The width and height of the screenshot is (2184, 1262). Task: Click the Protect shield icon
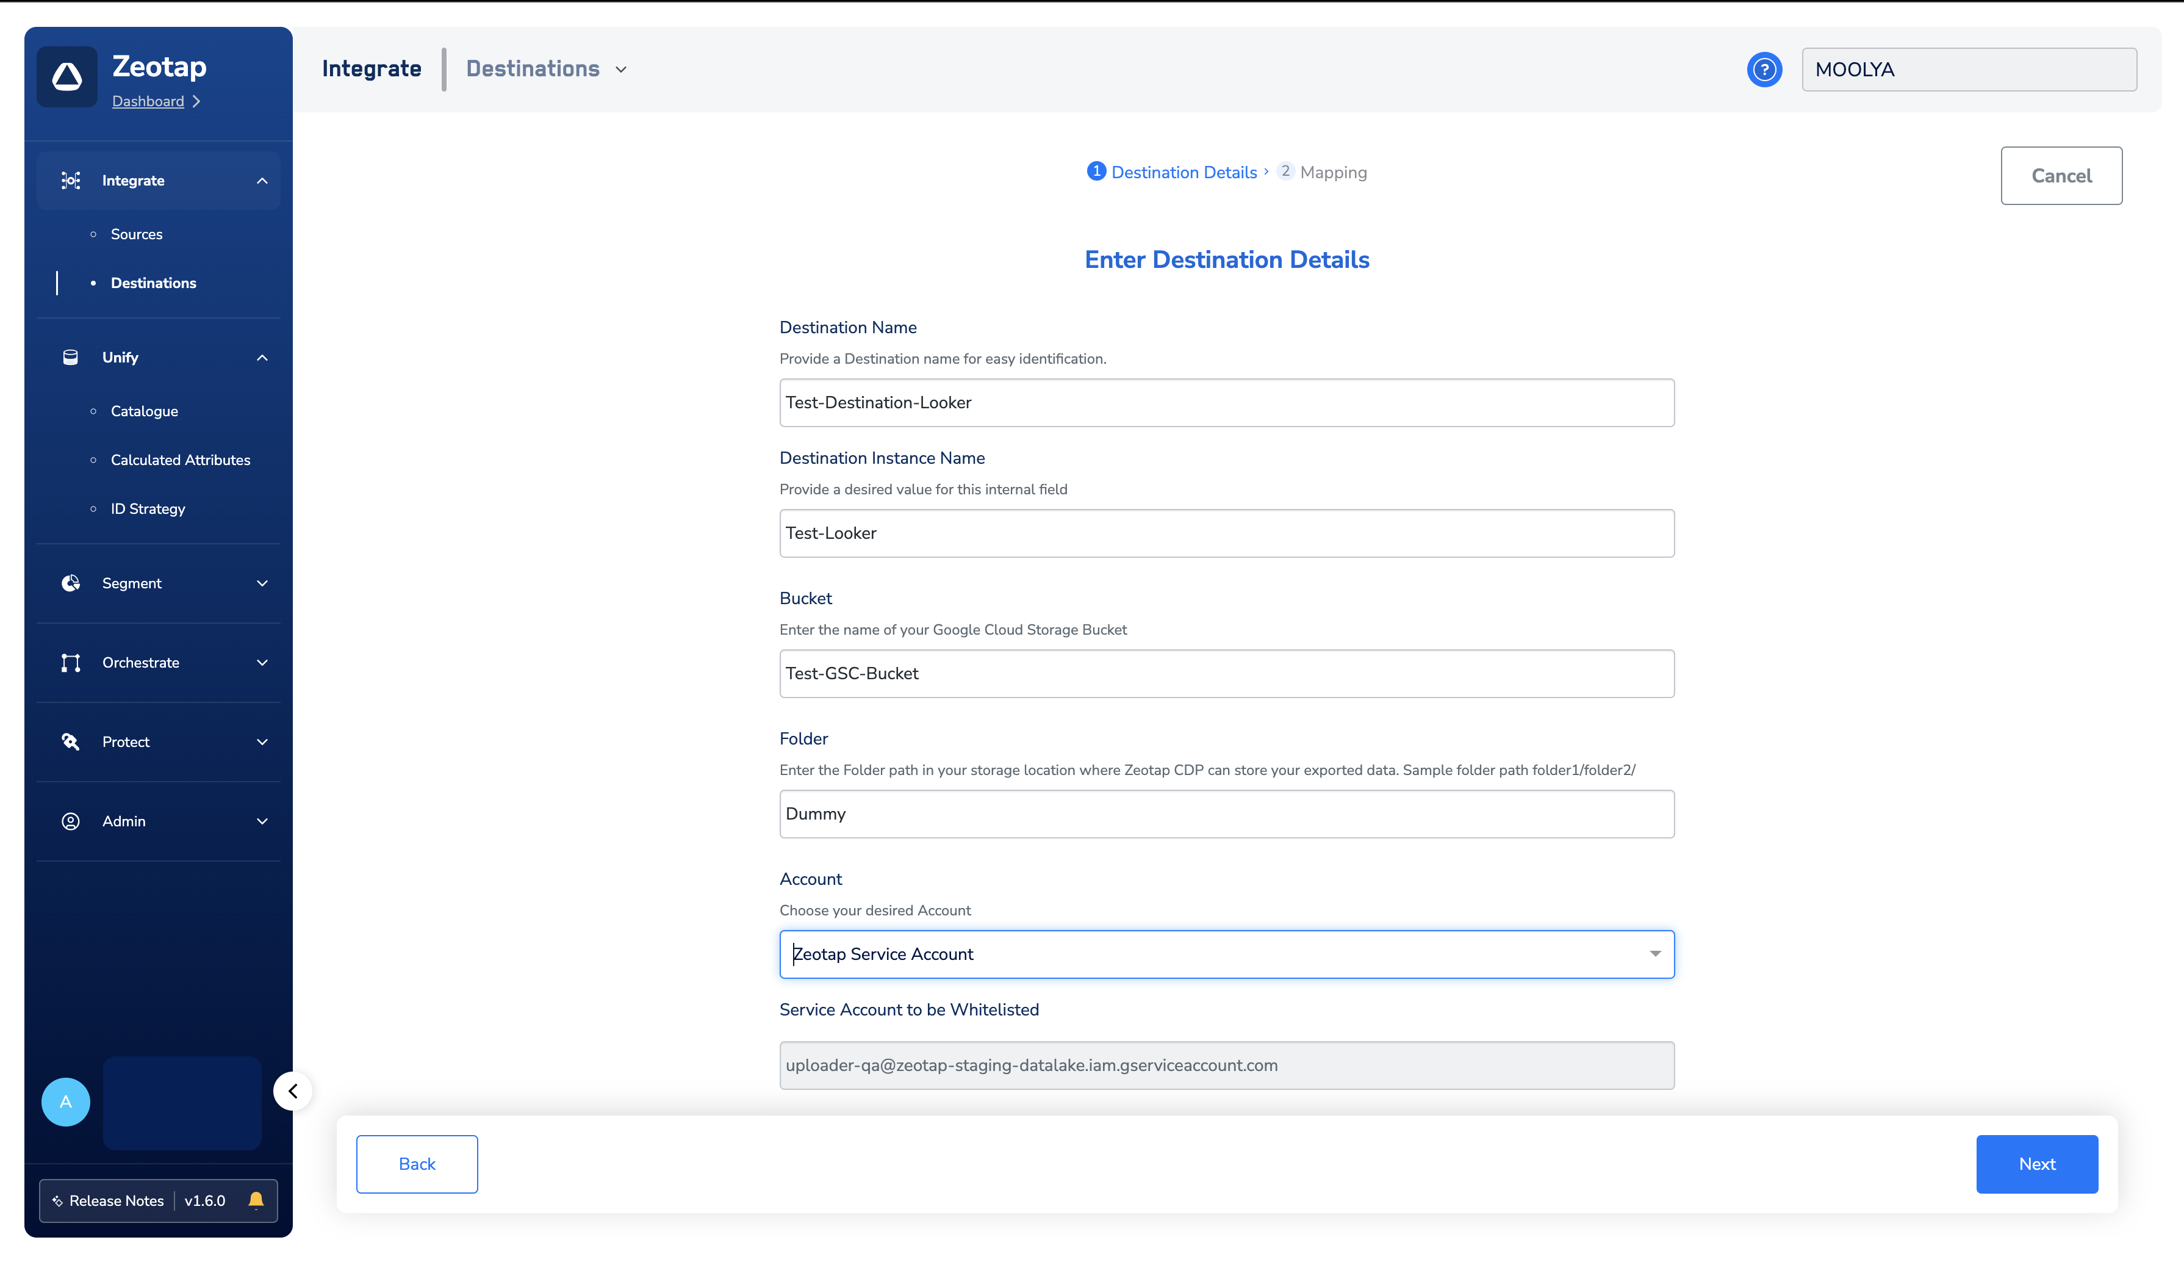[71, 742]
